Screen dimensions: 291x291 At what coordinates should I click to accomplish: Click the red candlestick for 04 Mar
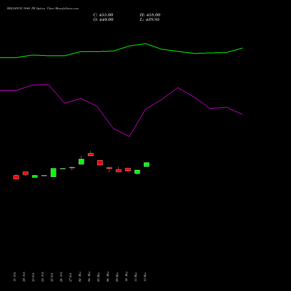click(x=91, y=154)
